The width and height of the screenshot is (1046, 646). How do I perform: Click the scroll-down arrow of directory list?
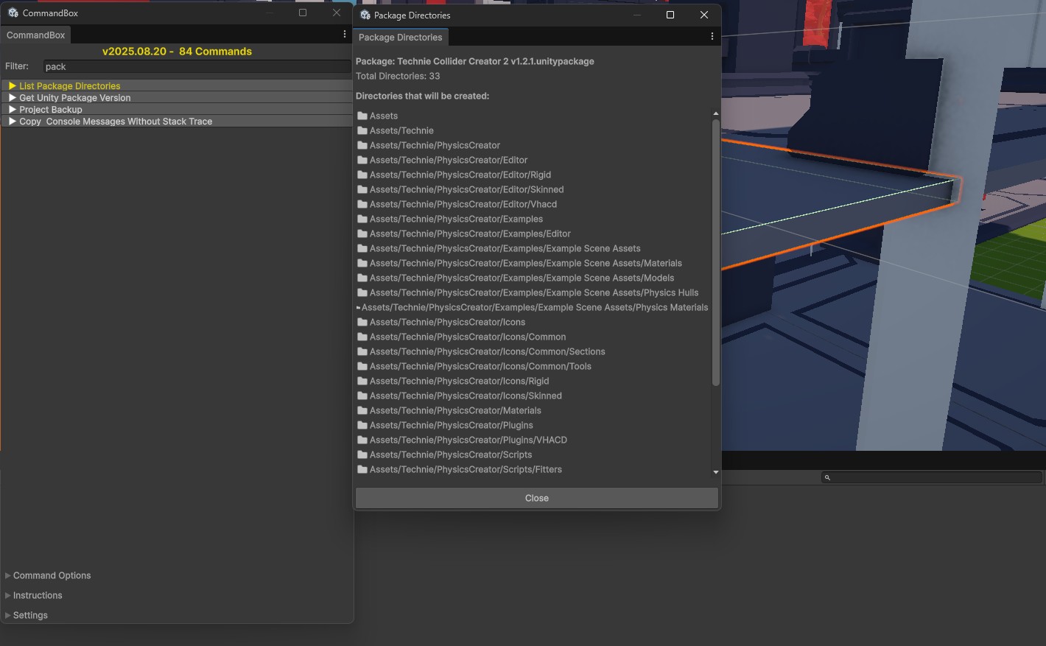click(x=715, y=472)
